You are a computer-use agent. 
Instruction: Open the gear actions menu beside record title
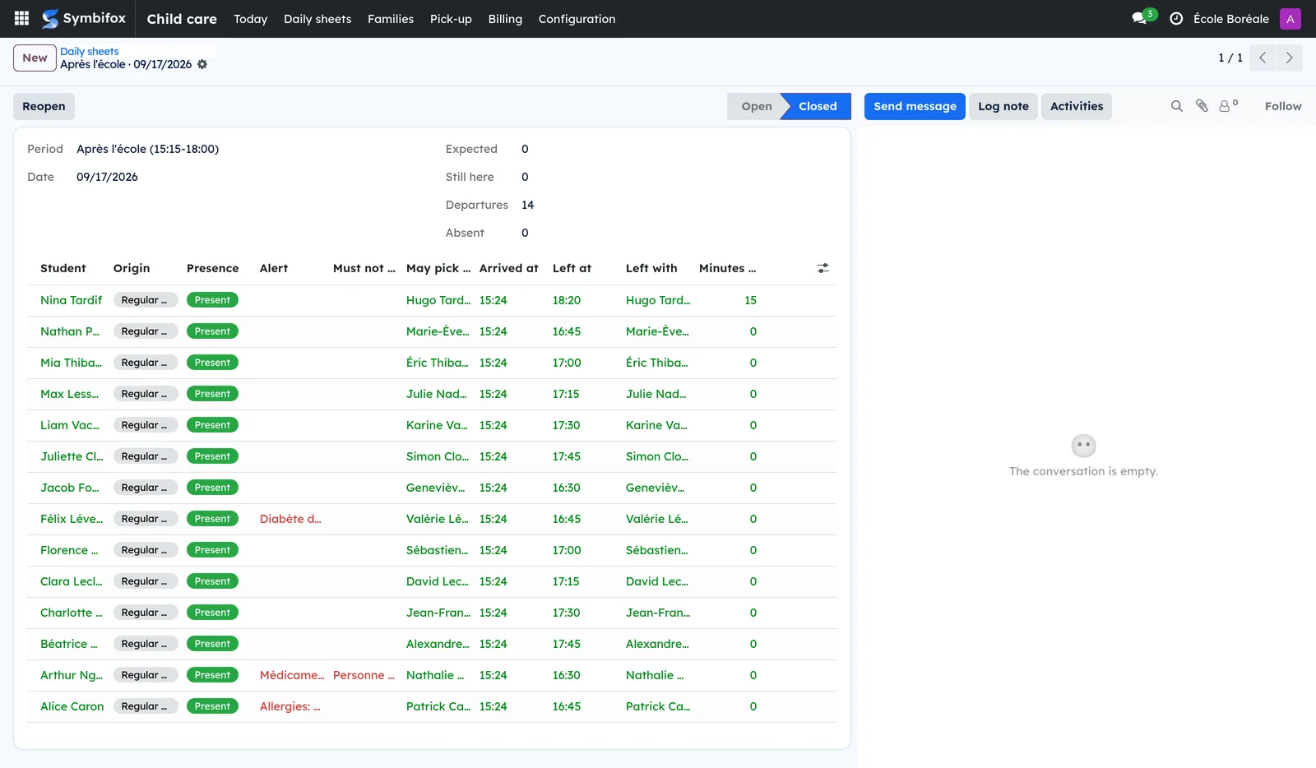click(x=202, y=64)
